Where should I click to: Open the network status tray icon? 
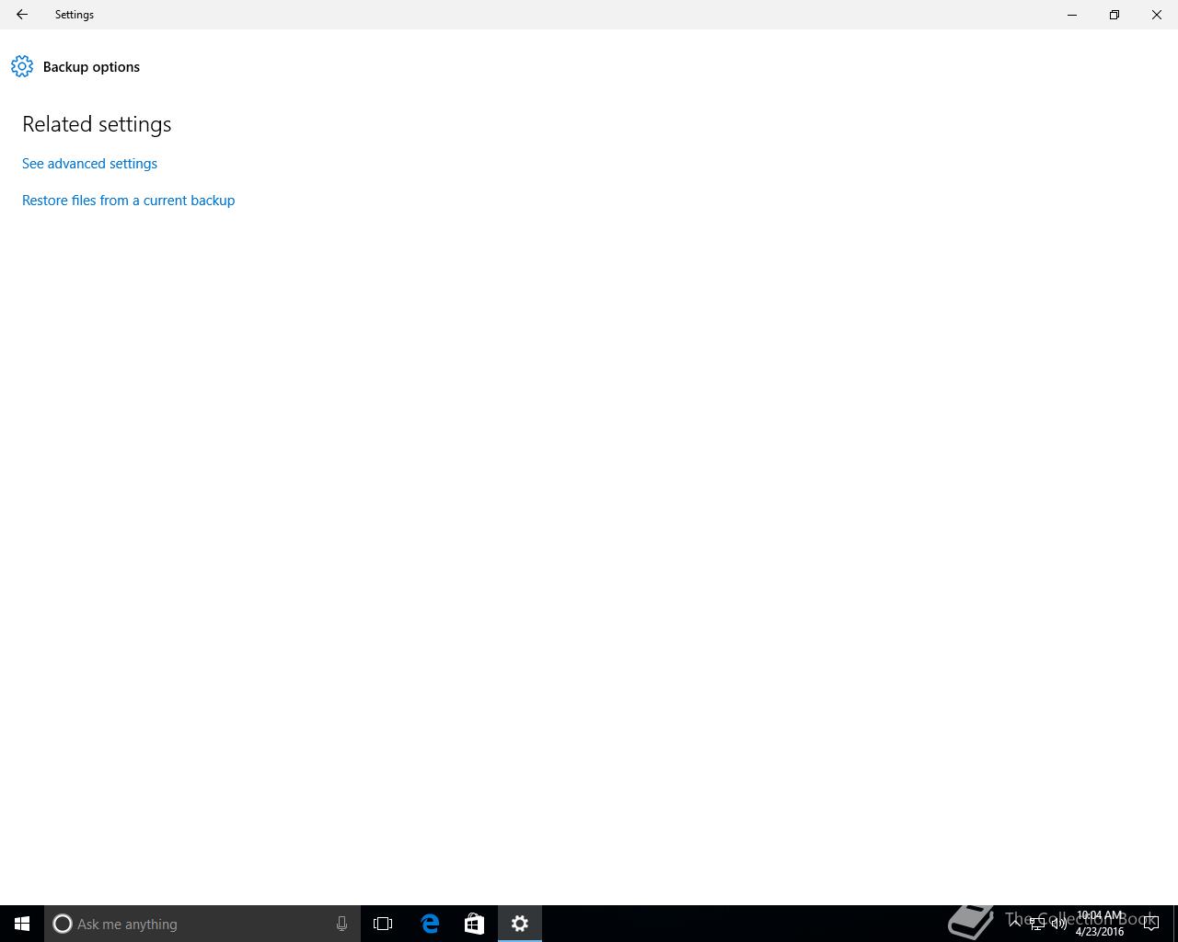(1037, 924)
